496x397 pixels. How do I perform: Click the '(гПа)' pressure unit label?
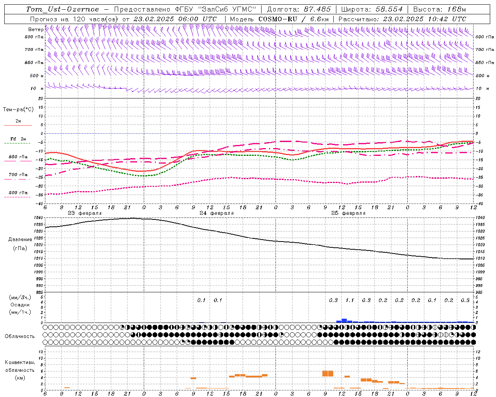[20, 248]
